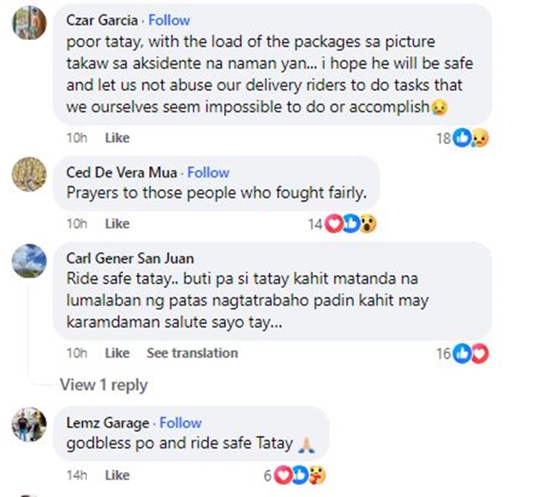Open Carl Gener San Juan's profile name

(x=130, y=258)
